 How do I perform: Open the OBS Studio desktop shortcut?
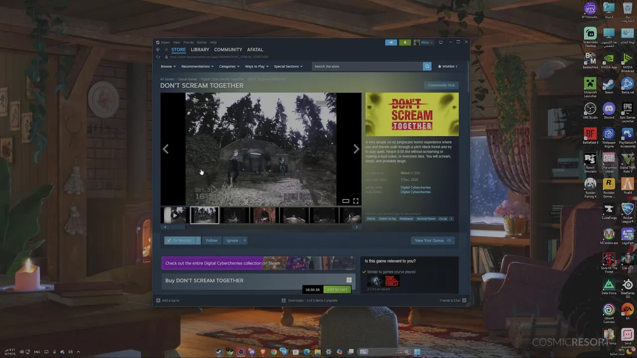coord(590,111)
